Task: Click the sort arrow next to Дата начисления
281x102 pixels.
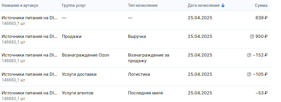Action: point(223,5)
